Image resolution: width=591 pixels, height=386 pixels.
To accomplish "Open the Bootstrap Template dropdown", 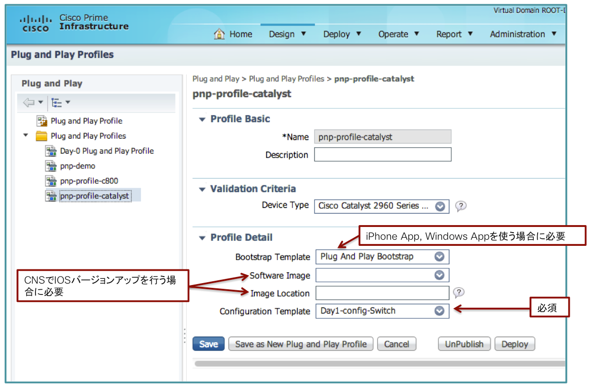I will pos(439,257).
